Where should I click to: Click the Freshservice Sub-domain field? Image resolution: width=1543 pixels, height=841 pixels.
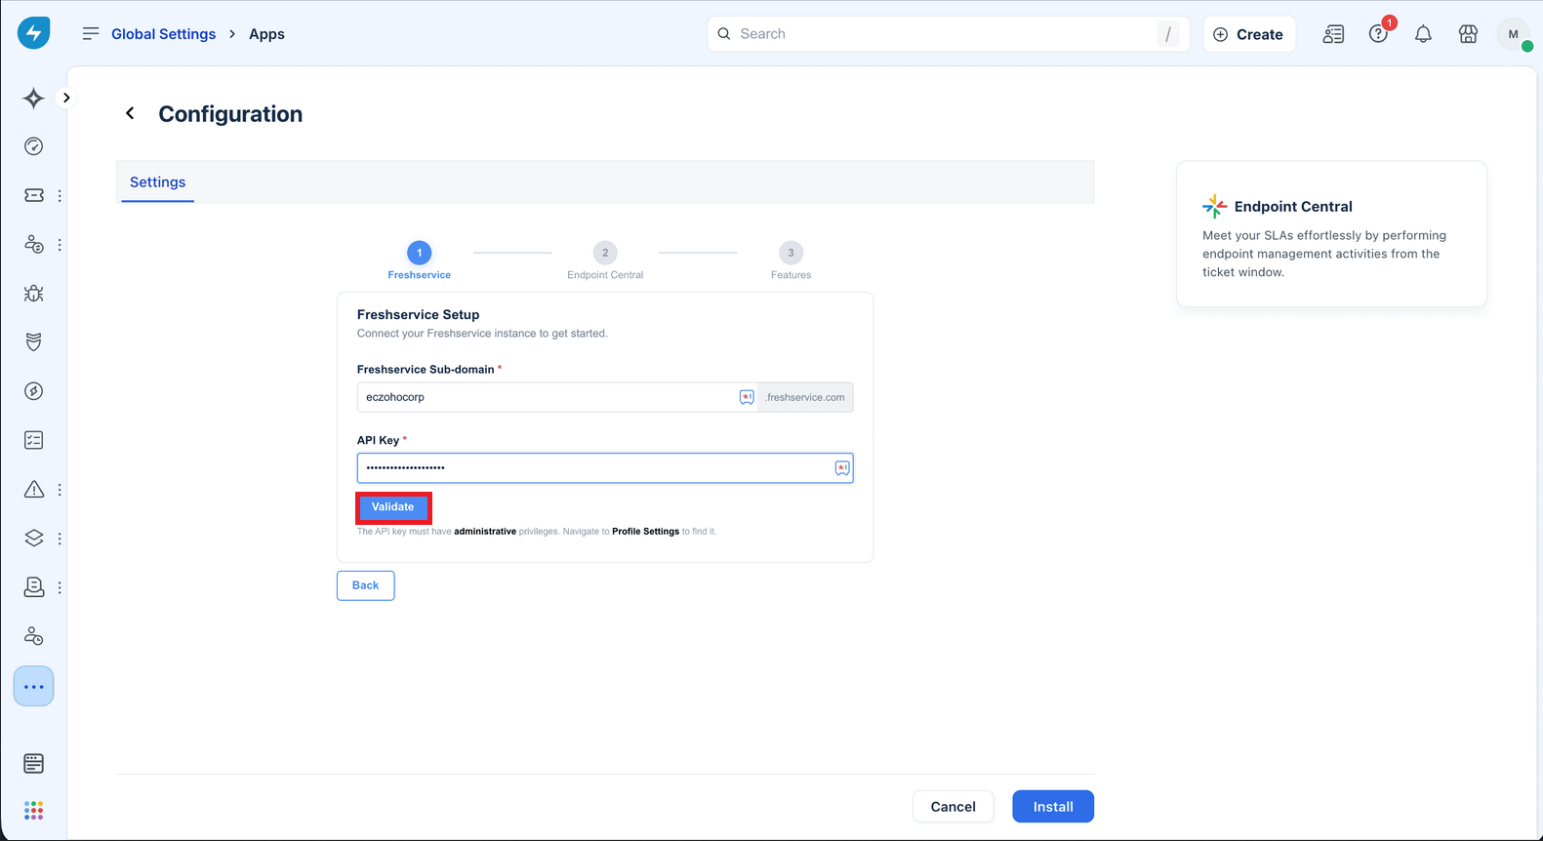[556, 397]
